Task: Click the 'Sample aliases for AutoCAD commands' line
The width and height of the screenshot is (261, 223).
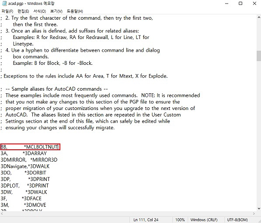Action: (54, 89)
